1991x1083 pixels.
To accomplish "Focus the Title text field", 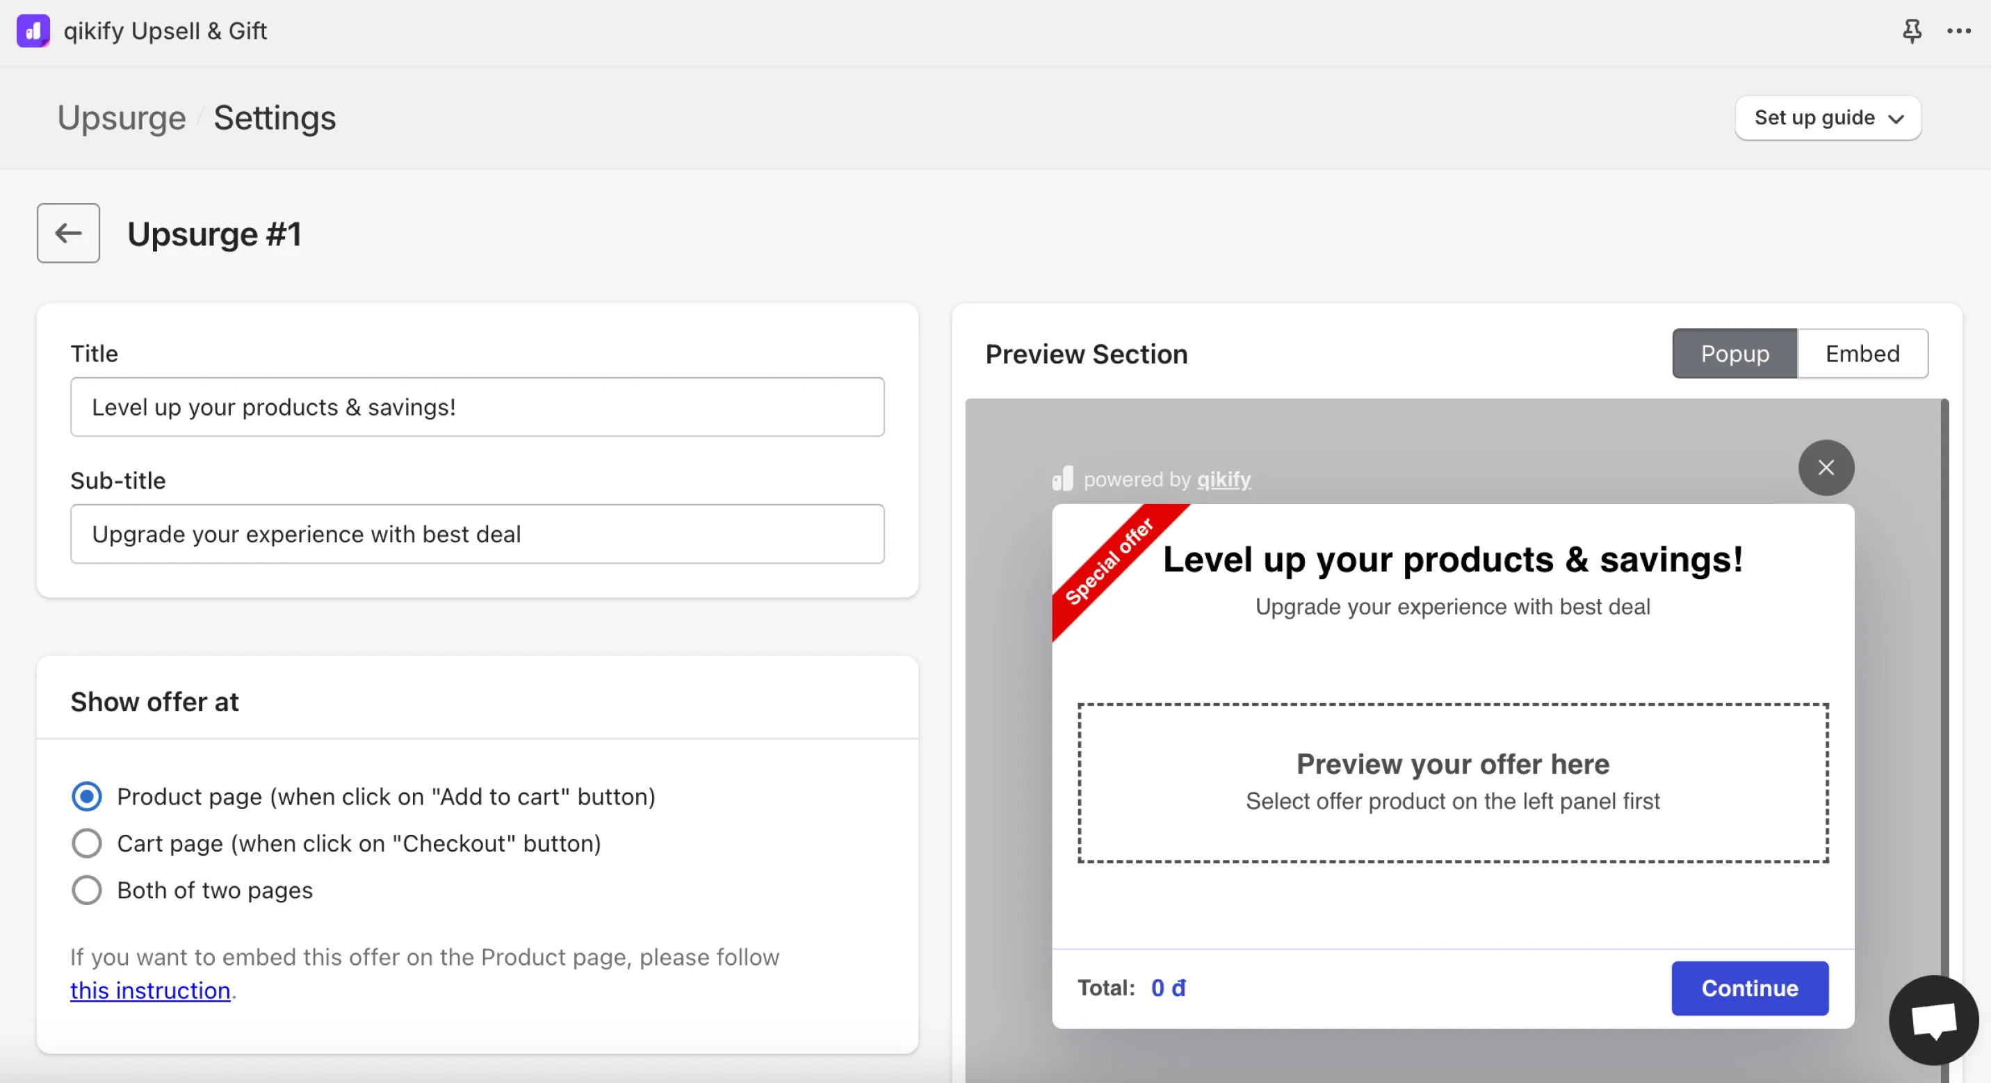I will (477, 407).
